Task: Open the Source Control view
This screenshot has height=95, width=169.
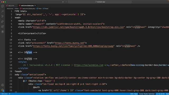Action: 2,16
